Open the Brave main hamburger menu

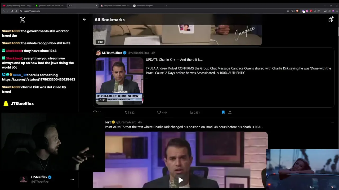pos(337,11)
